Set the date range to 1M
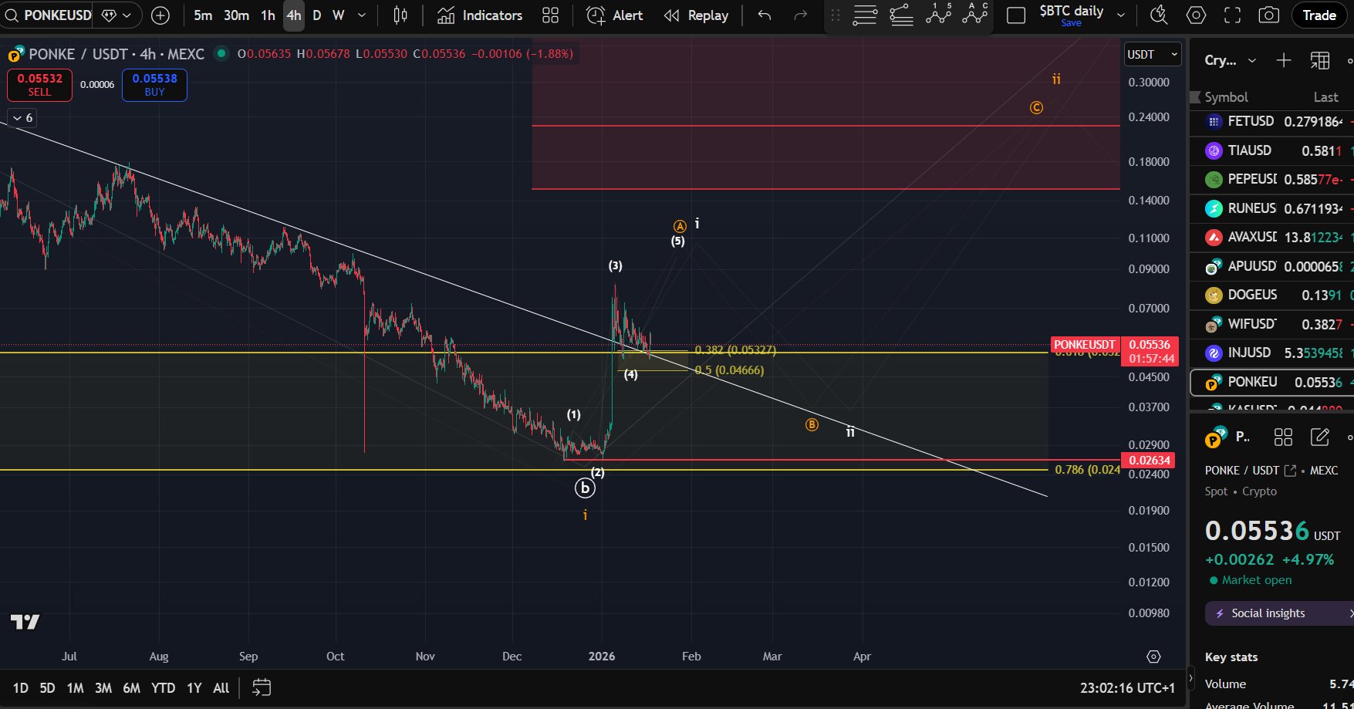The height and width of the screenshot is (709, 1354). (x=75, y=688)
